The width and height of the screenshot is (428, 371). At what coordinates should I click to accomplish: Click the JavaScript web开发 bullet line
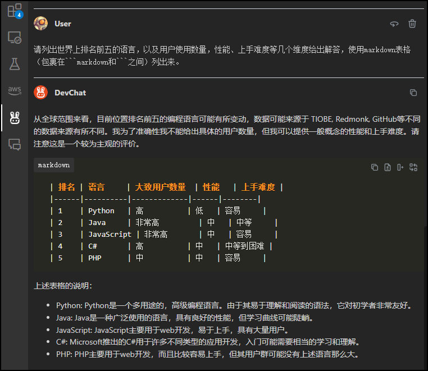pyautogui.click(x=173, y=330)
